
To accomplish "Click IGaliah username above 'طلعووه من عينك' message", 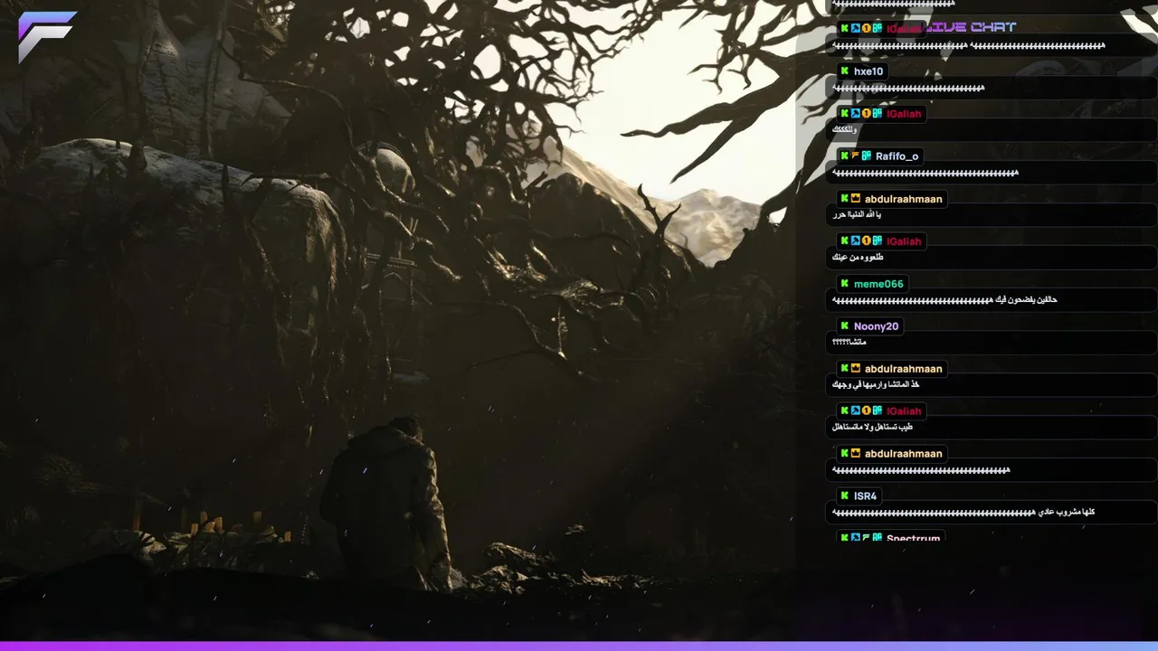I will (x=904, y=241).
